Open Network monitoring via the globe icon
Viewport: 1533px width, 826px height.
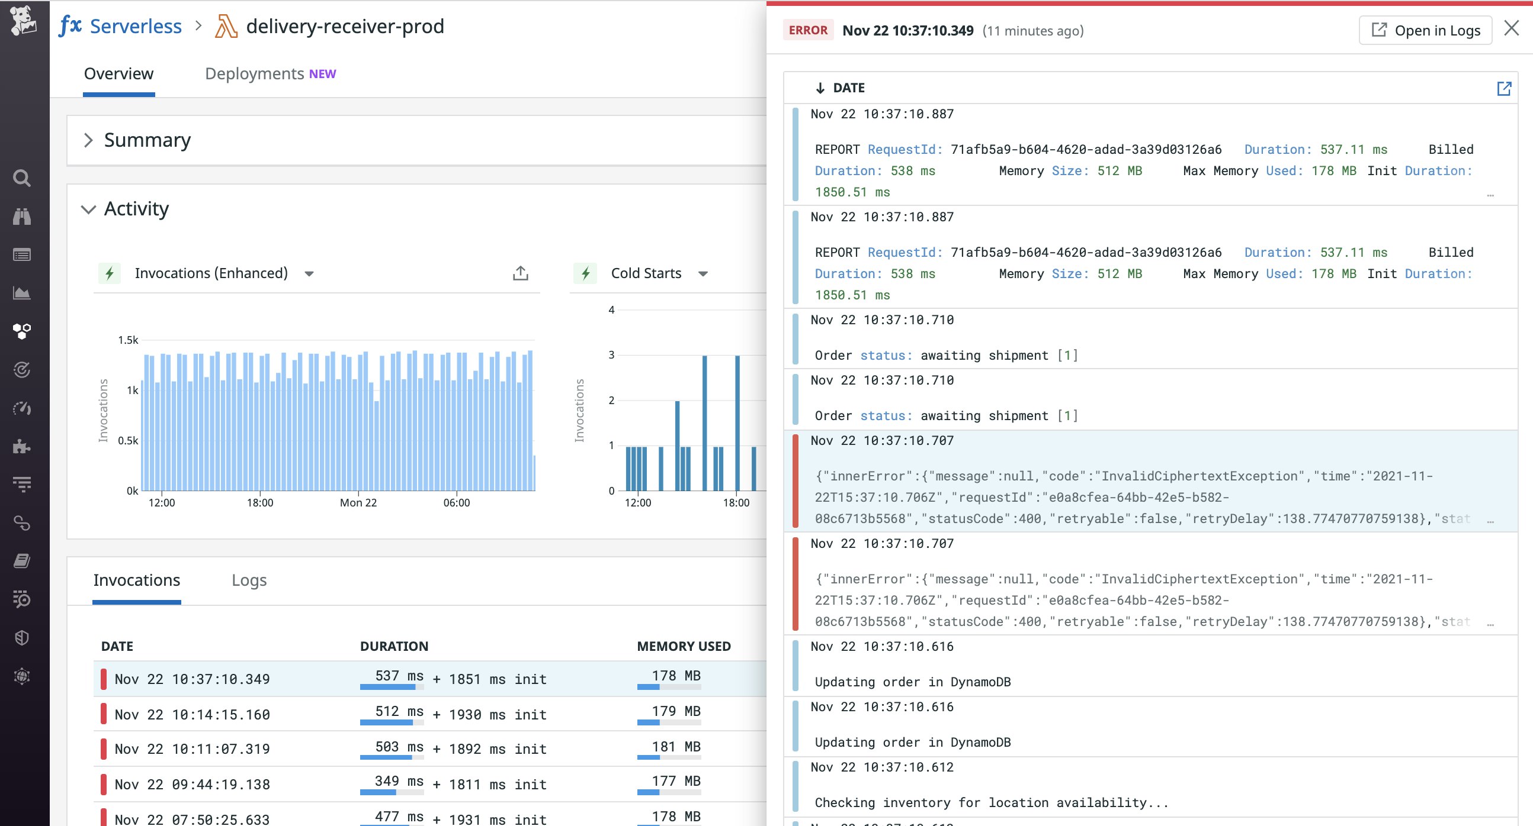(22, 676)
